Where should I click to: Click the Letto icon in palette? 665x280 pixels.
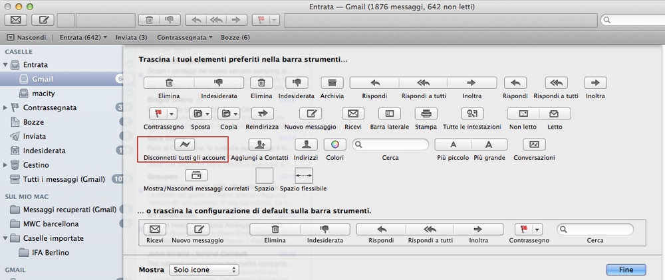555,113
